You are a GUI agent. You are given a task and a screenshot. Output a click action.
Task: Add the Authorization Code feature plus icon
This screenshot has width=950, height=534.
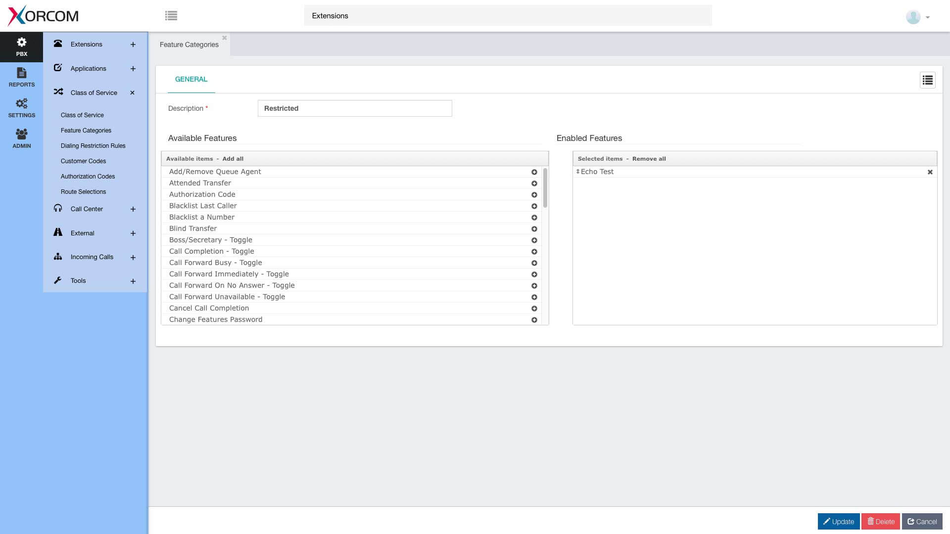[534, 195]
